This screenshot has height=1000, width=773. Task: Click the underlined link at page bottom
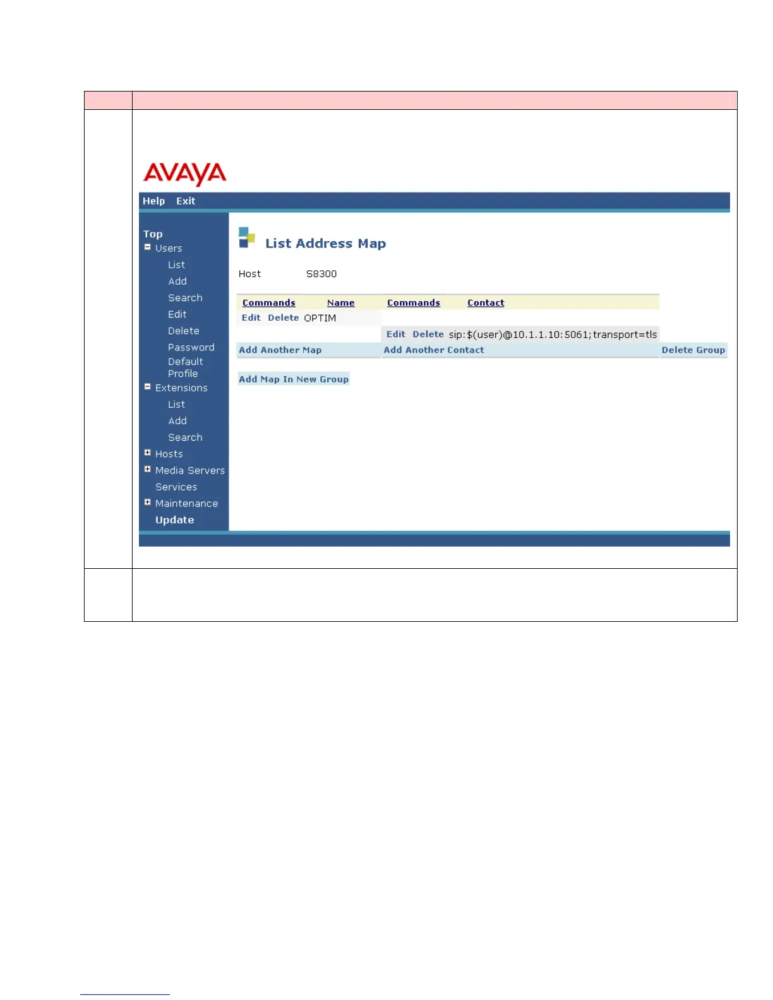click(x=125, y=993)
